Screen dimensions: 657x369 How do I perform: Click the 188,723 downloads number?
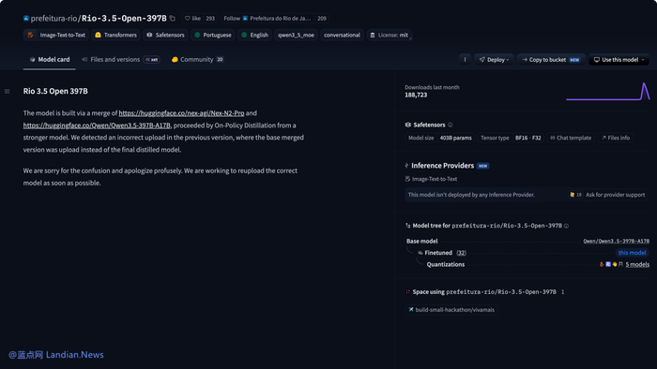(x=416, y=96)
